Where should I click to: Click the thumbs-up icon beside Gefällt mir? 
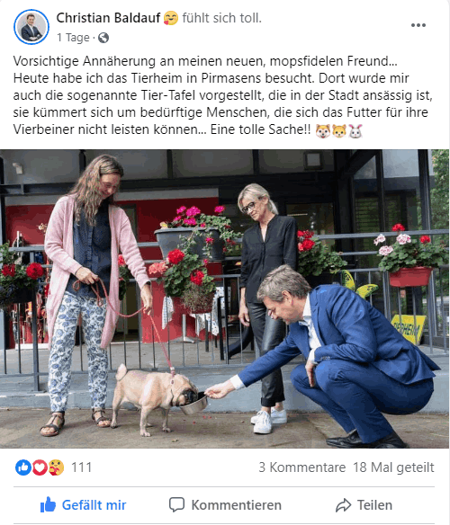[48, 504]
